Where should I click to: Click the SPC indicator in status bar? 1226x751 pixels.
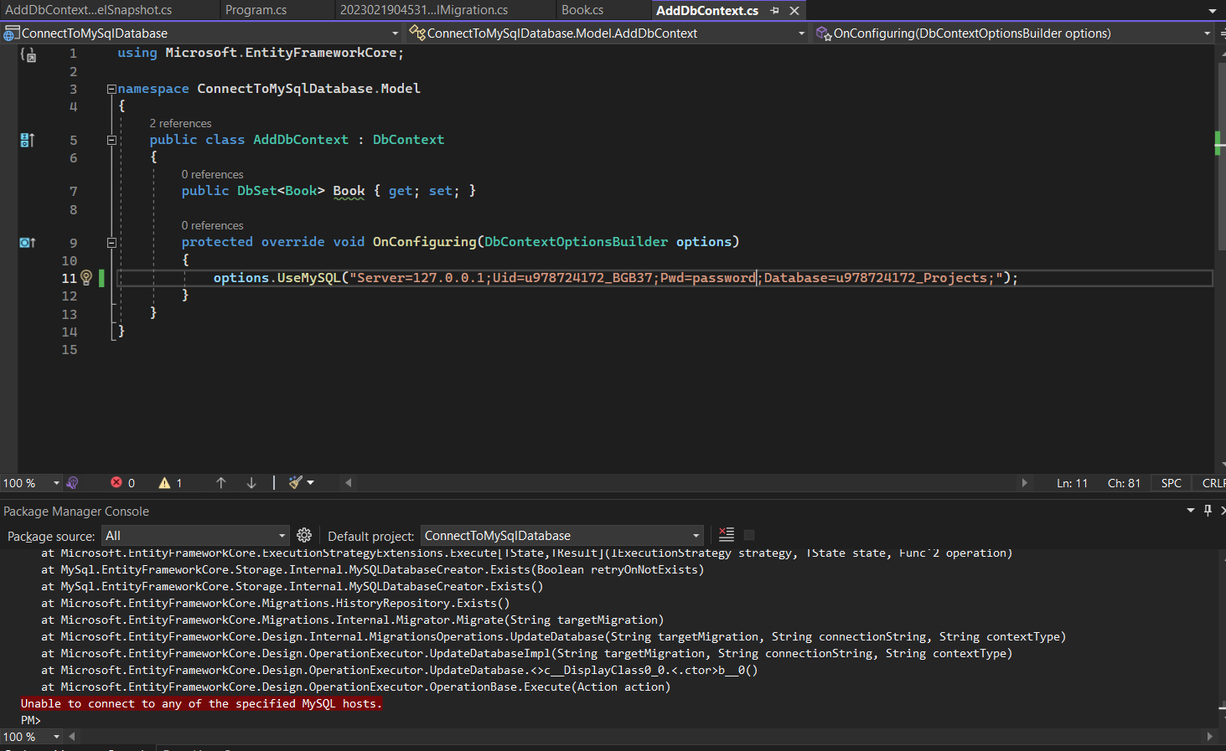click(1170, 482)
